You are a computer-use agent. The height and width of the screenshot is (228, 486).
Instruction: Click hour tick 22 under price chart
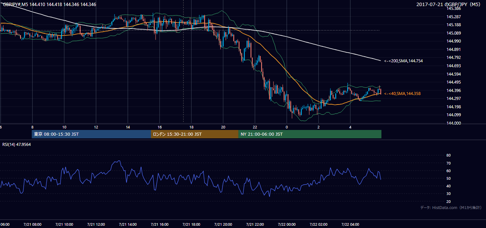click(255, 127)
